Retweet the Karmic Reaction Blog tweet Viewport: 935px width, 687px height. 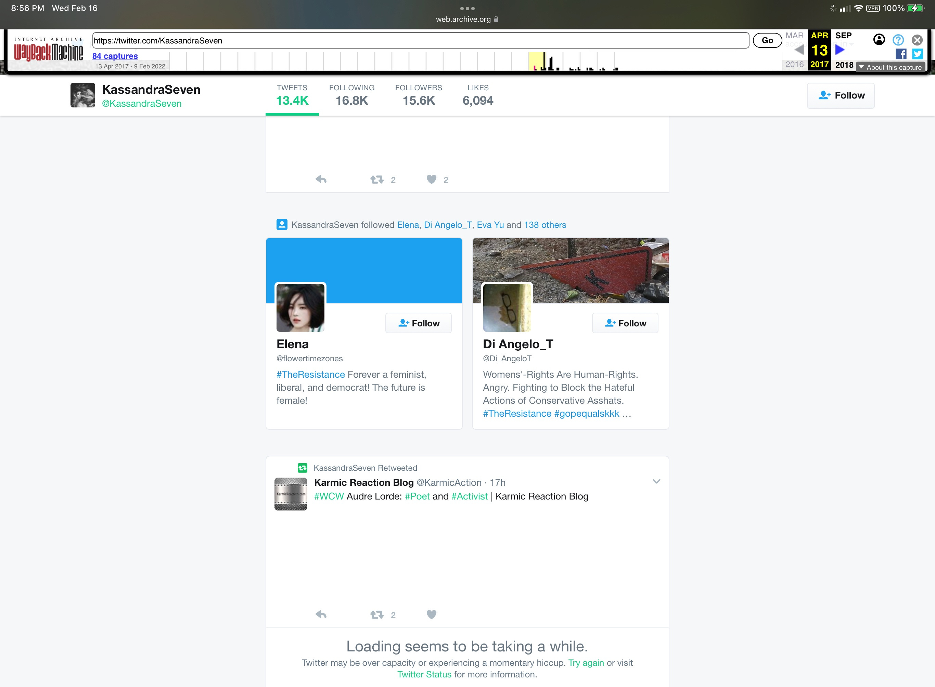[377, 614]
